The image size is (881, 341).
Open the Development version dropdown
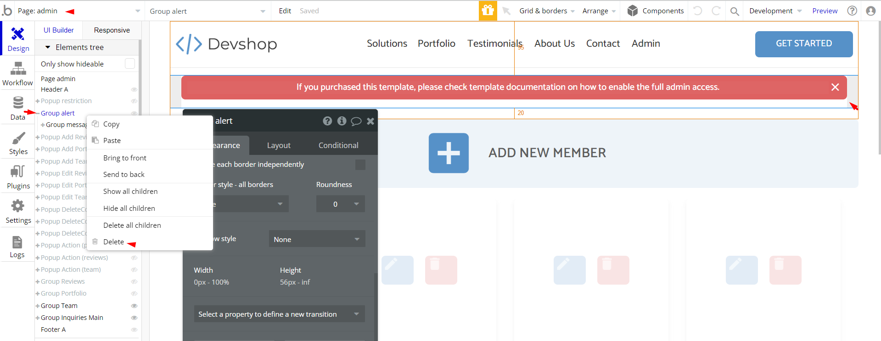tap(775, 11)
